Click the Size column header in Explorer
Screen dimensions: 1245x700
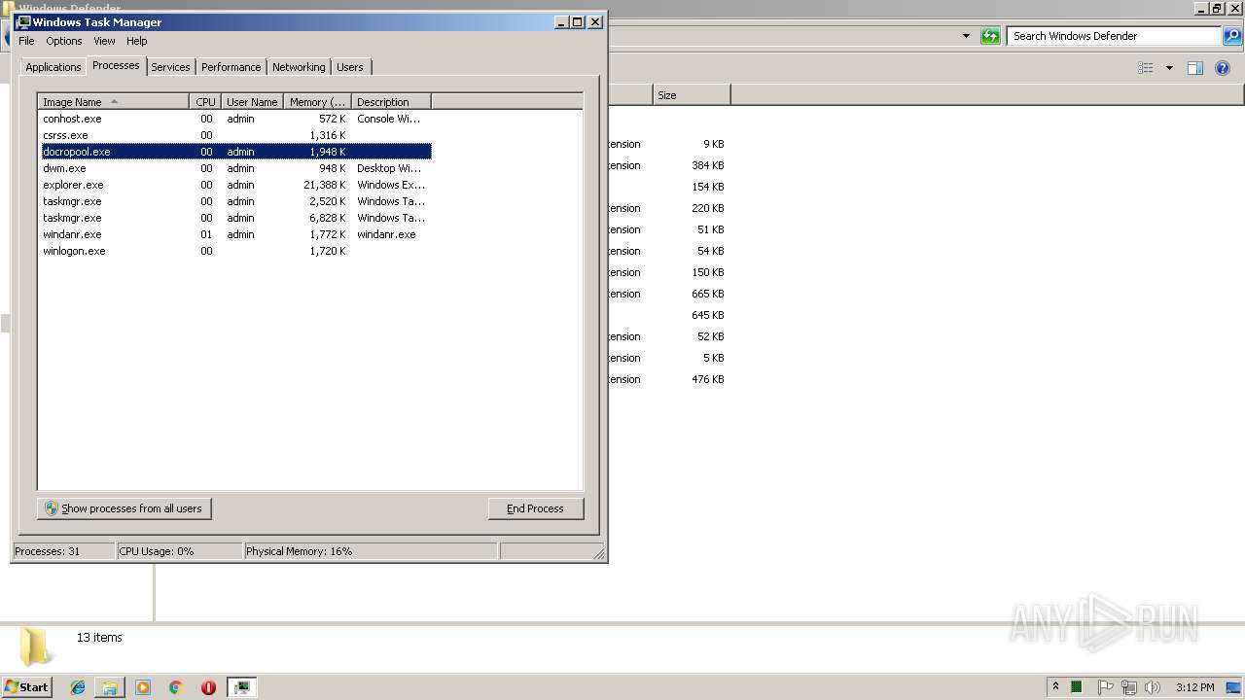coord(692,95)
